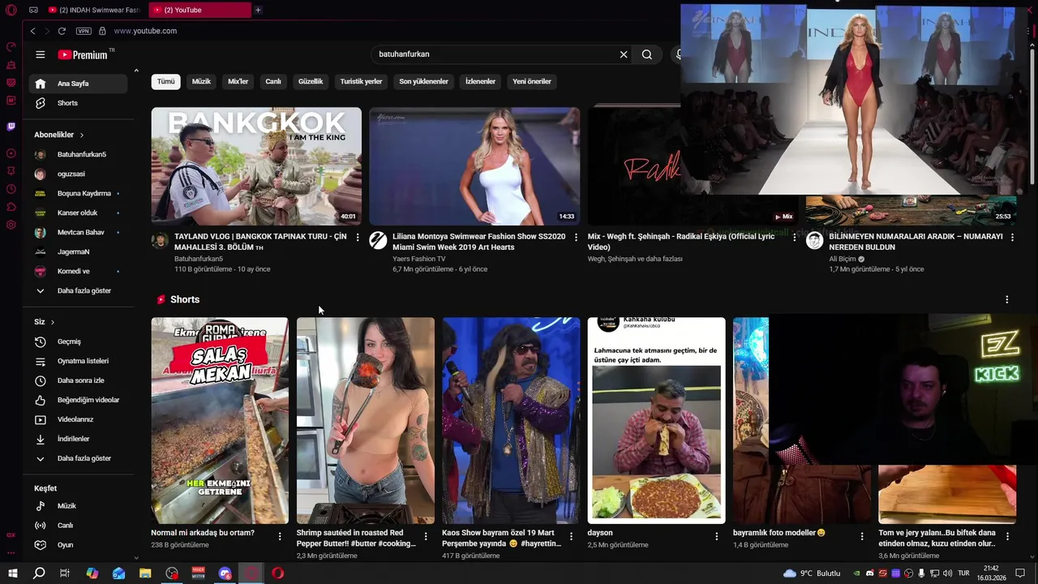
Task: Open JagermaN subscription channel
Action: coord(78,251)
